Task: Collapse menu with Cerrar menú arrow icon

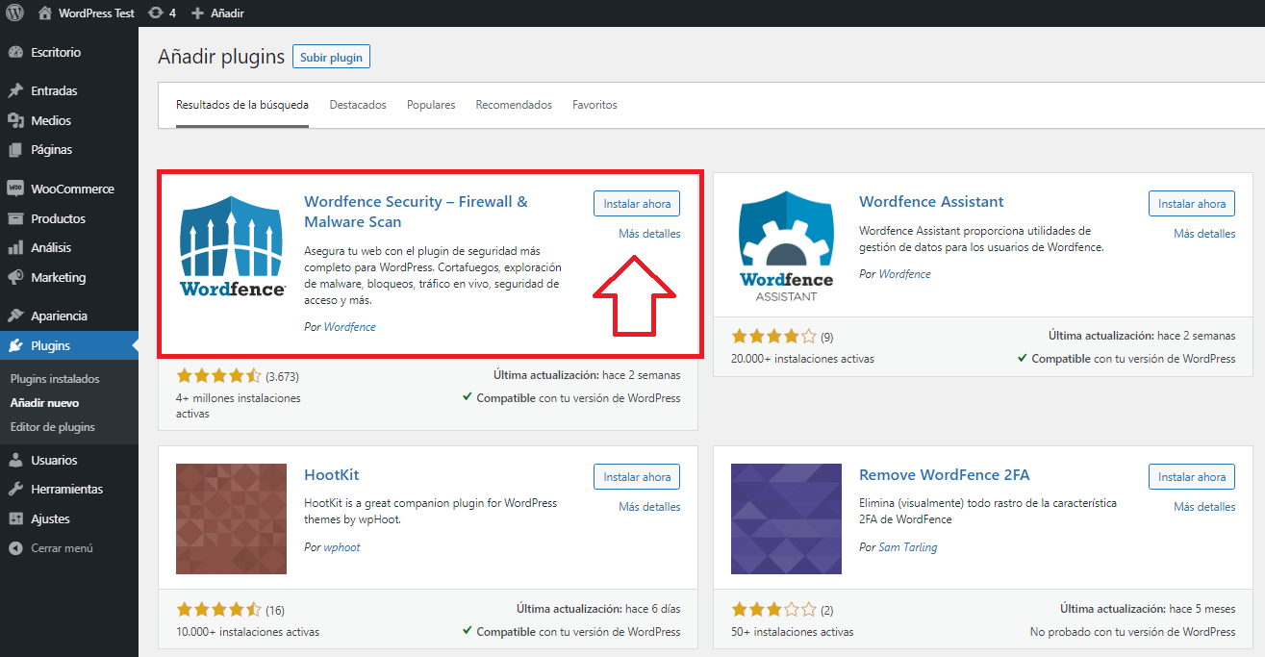Action: coord(15,548)
